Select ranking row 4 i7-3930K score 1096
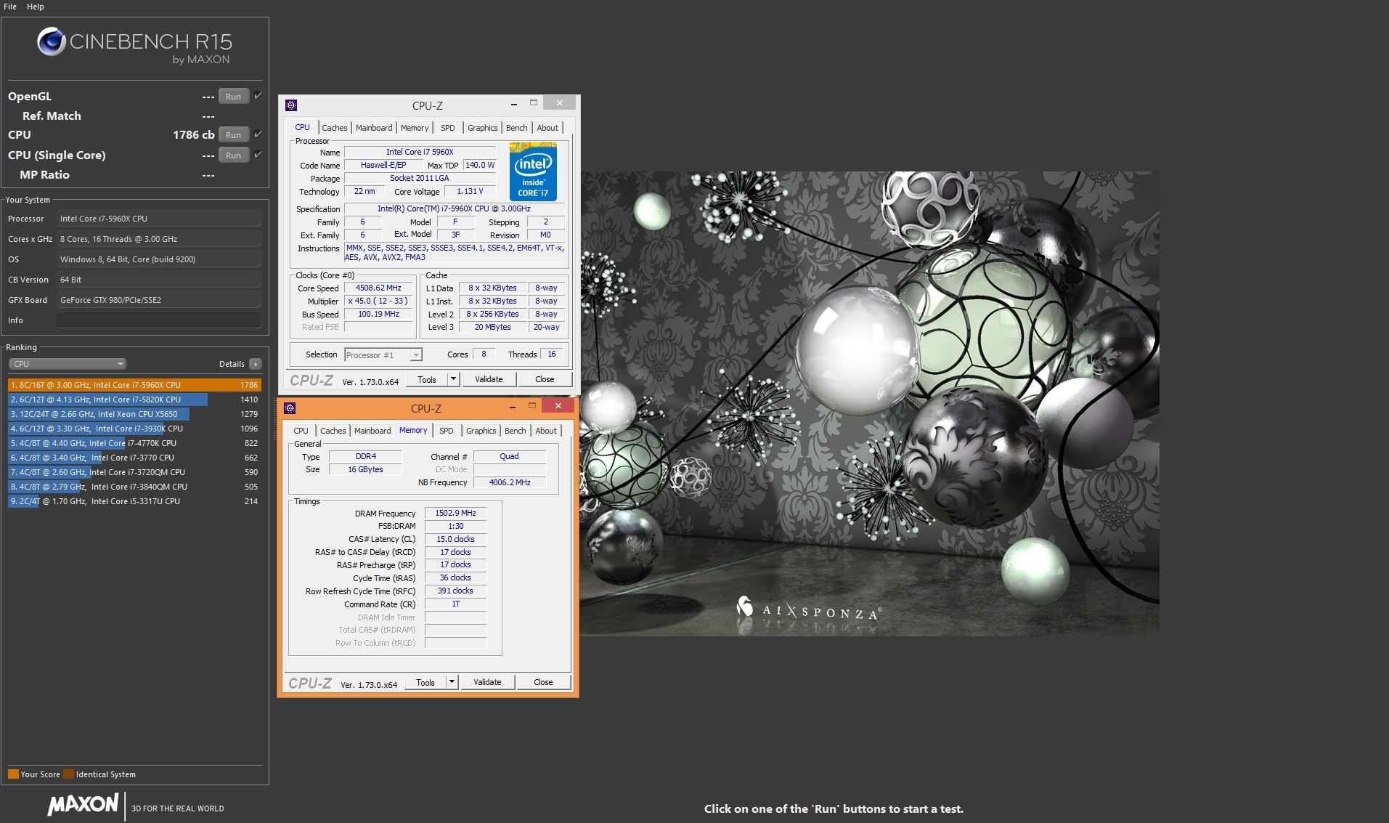Screen dimensions: 1389x823 tap(134, 429)
